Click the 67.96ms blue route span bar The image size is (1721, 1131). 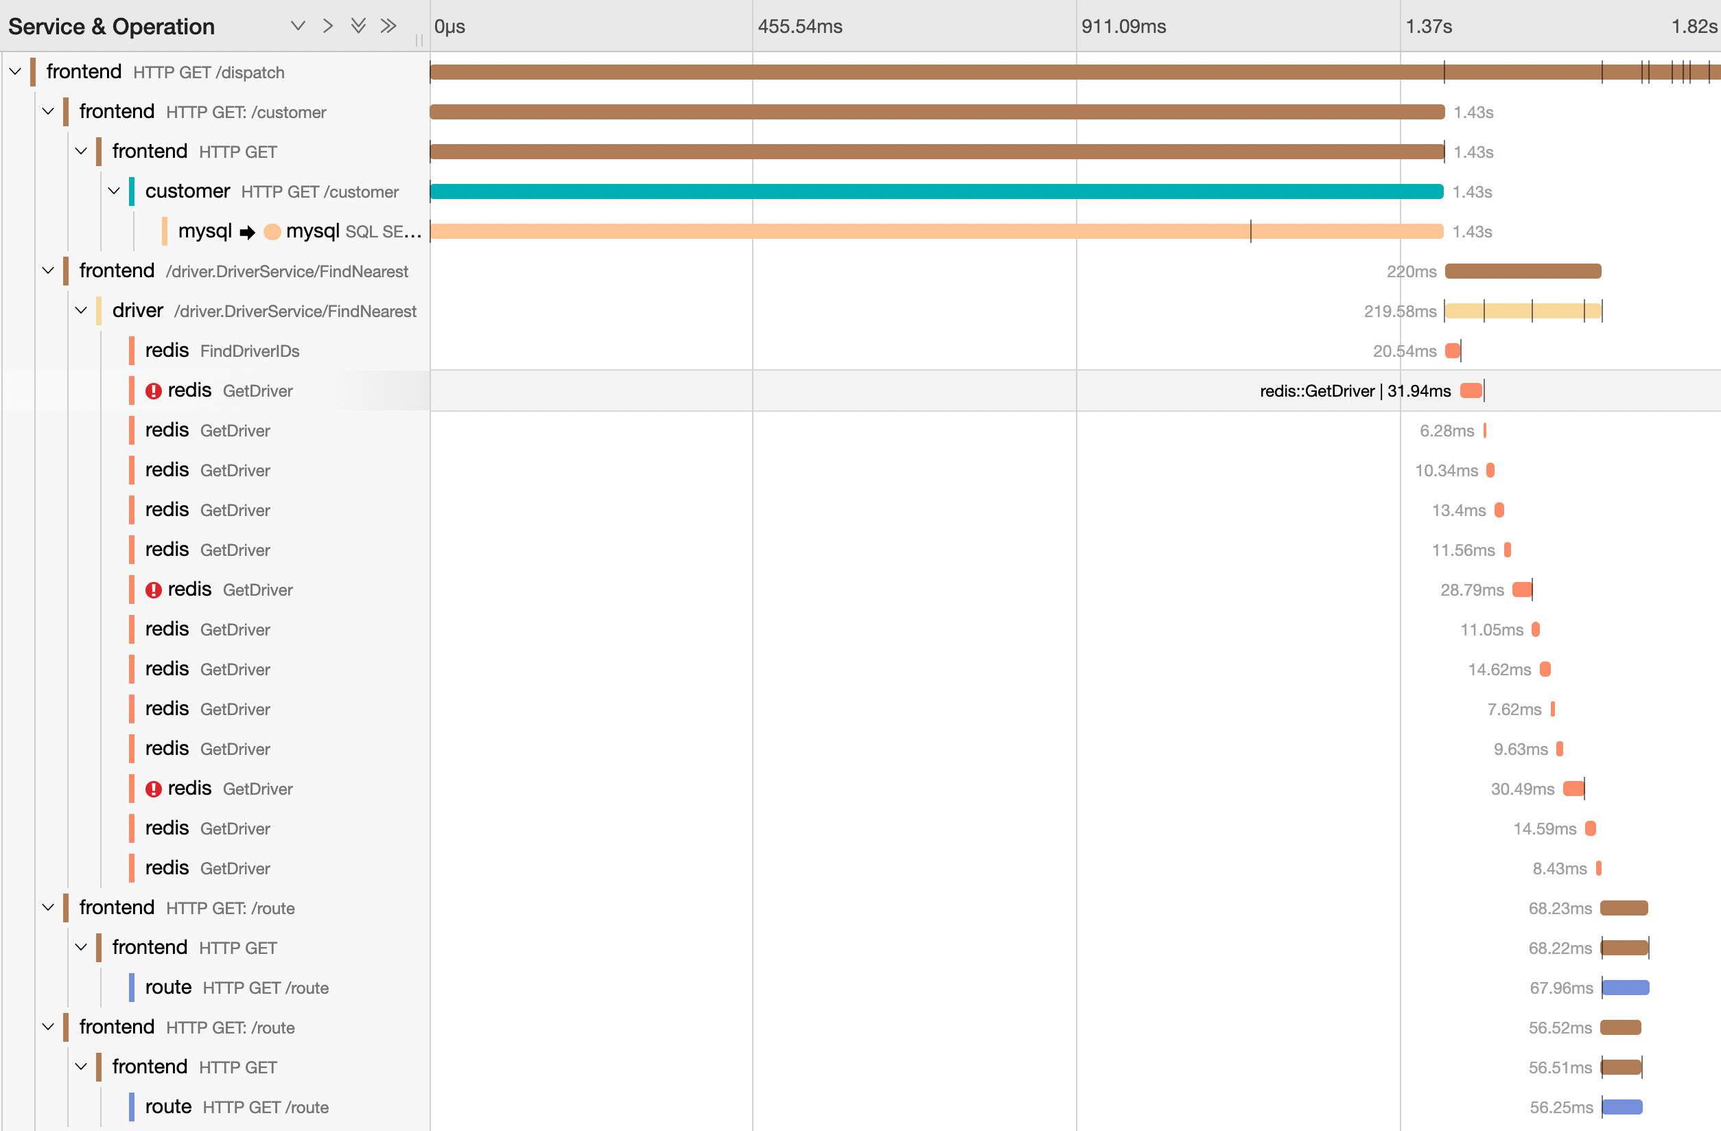[1625, 987]
